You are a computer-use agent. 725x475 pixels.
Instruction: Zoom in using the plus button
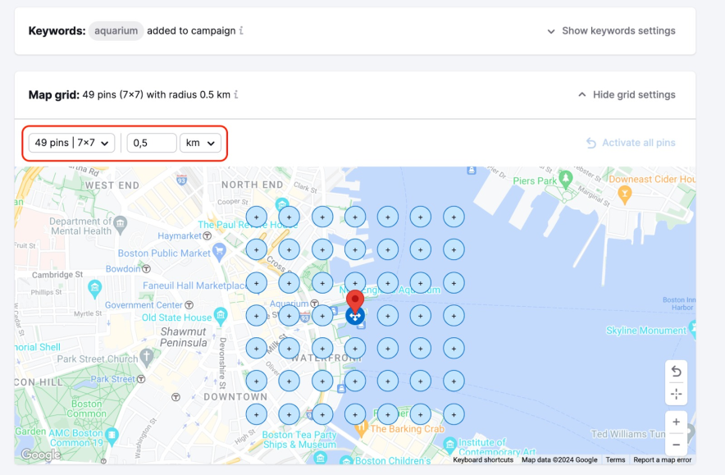pyautogui.click(x=676, y=422)
